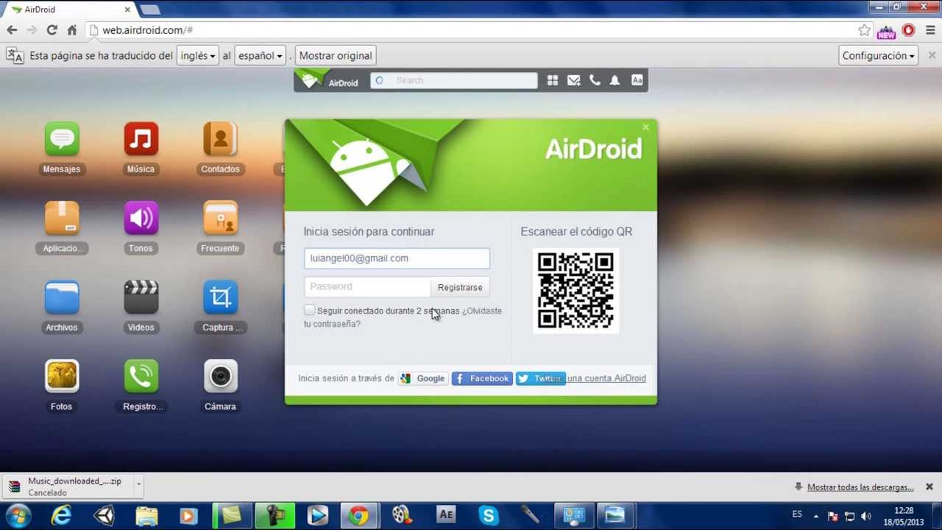
Task: Click the browser back arrow
Action: pyautogui.click(x=12, y=30)
